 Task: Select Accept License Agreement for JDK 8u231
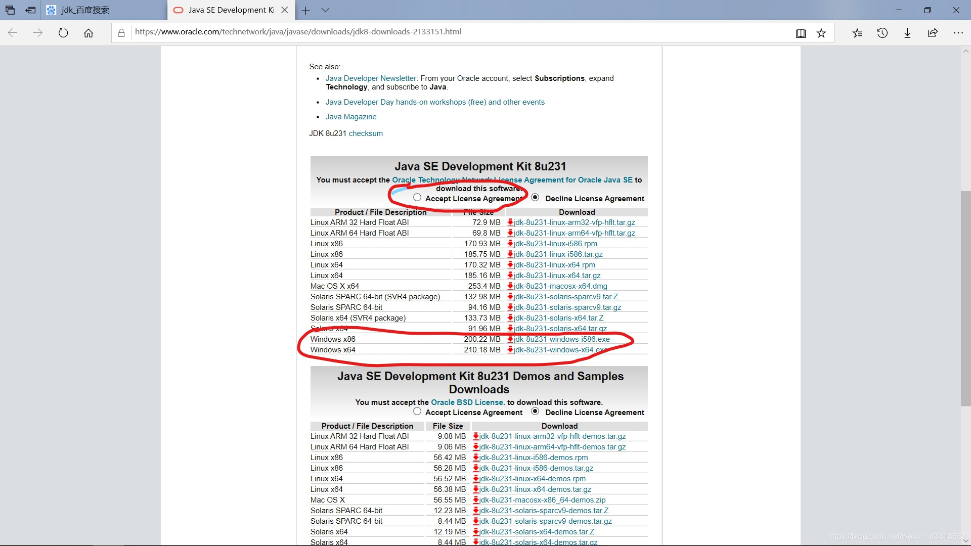[x=417, y=198]
